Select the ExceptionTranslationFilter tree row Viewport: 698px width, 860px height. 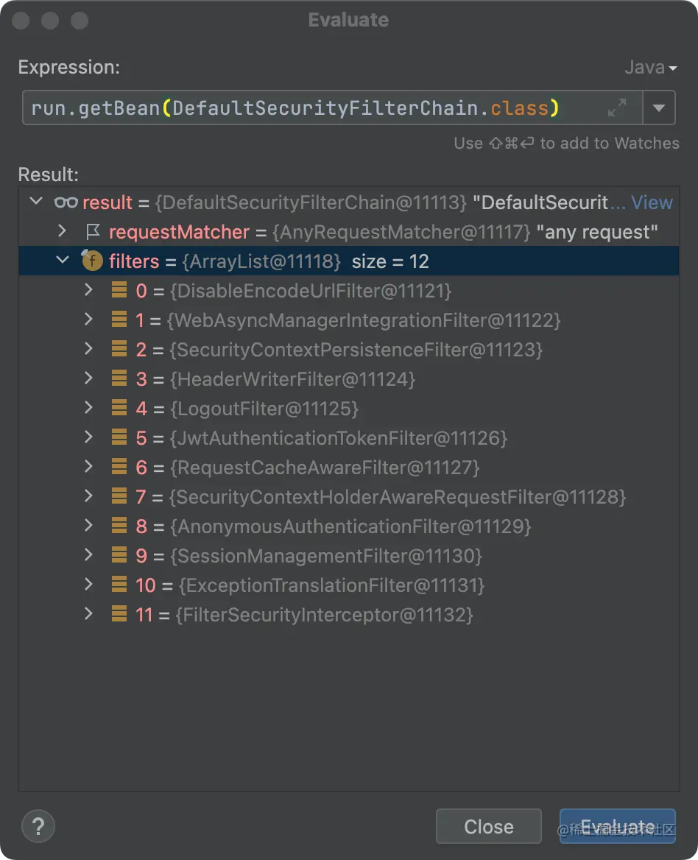click(349, 585)
